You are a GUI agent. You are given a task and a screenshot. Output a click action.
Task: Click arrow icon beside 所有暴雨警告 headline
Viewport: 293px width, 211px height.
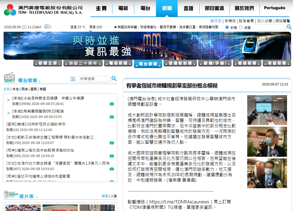coord(8,113)
